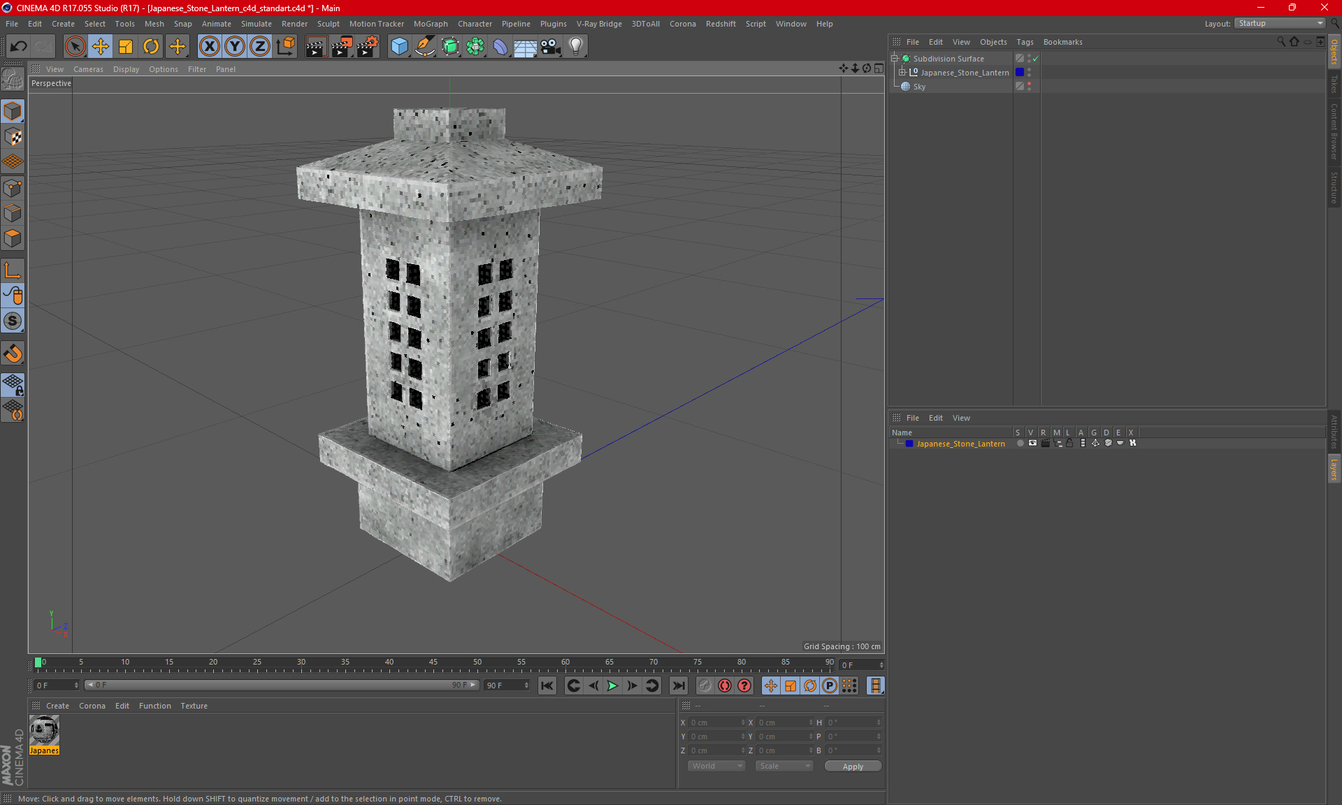Collapse the Subdivision Surface tree node
Viewport: 1342px width, 805px height.
(x=895, y=59)
